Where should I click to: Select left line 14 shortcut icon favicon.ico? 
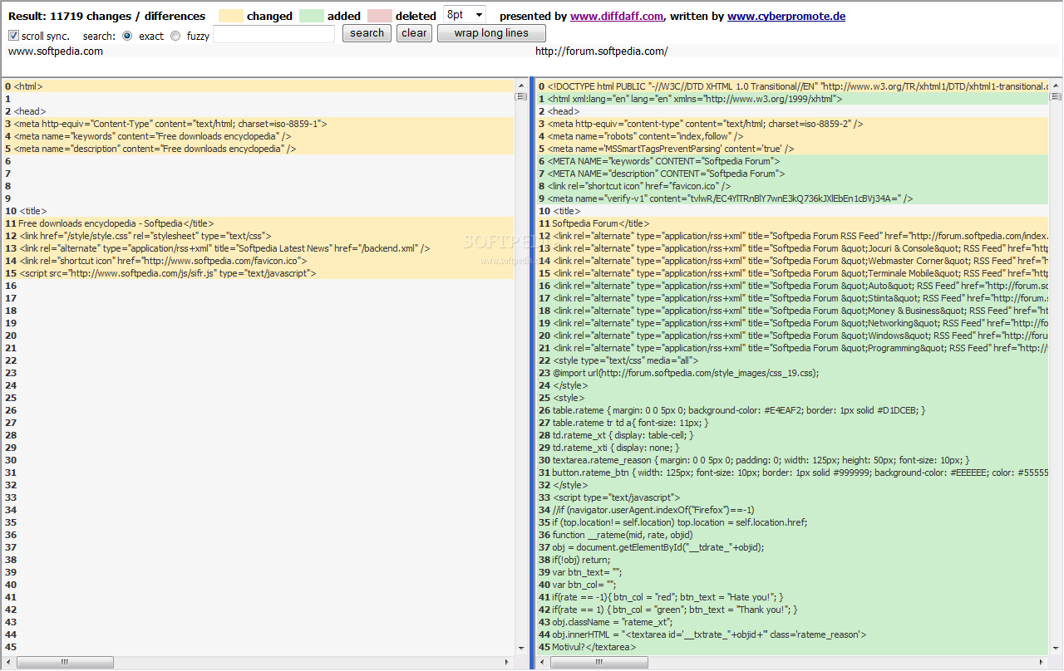[x=258, y=261]
